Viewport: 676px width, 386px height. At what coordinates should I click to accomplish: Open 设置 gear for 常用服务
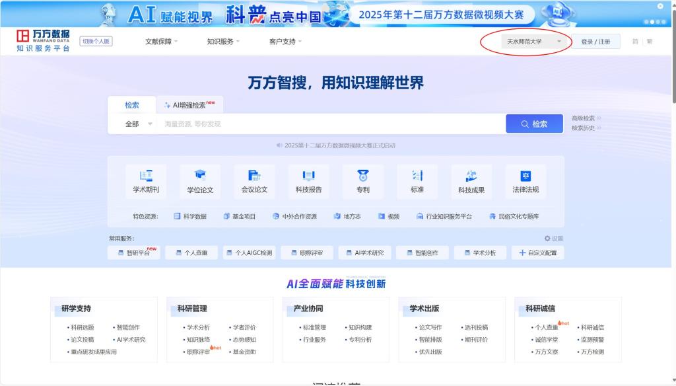[x=554, y=239]
